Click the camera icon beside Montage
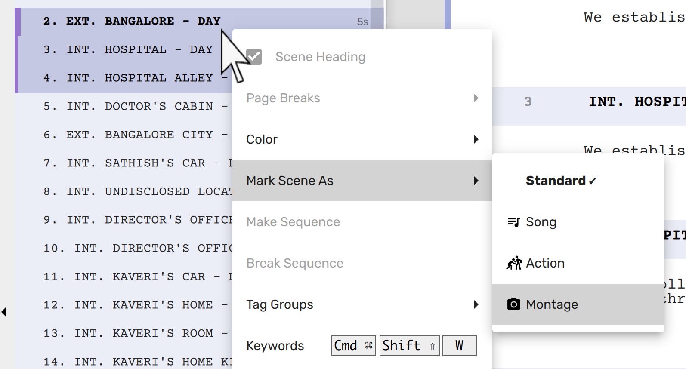This screenshot has height=369, width=686. click(514, 304)
